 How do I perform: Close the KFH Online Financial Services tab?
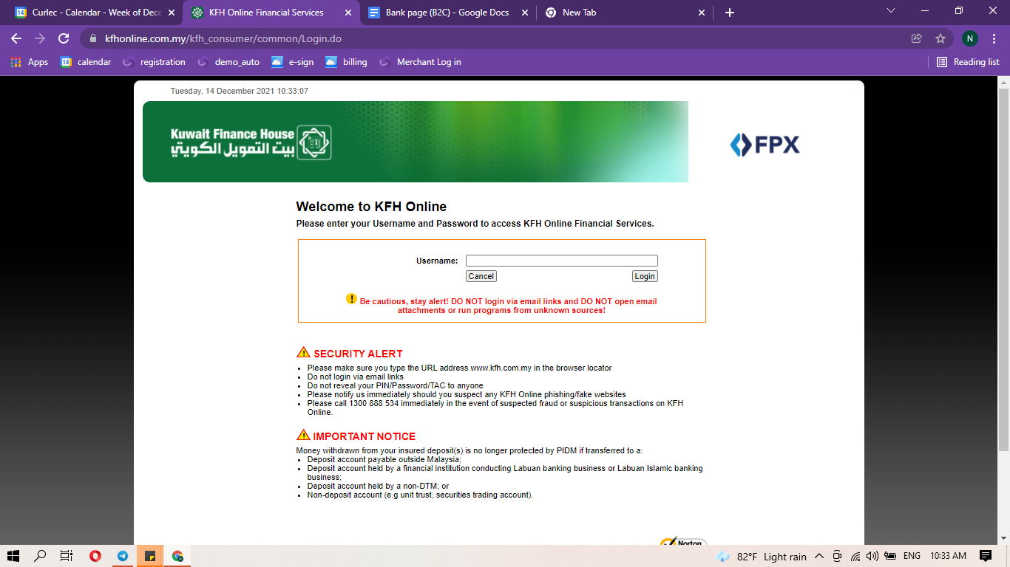(x=348, y=13)
